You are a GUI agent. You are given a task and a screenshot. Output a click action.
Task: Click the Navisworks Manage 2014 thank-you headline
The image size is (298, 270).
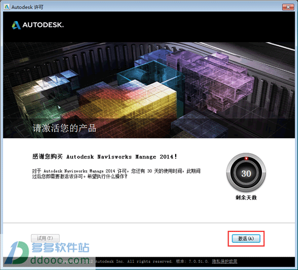tap(105, 157)
